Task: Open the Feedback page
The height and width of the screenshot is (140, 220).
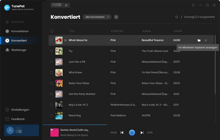Action: click(15, 119)
